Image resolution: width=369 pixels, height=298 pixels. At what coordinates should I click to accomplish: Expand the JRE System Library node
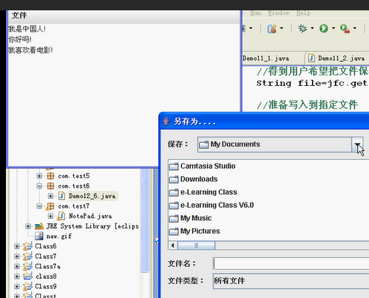click(28, 226)
